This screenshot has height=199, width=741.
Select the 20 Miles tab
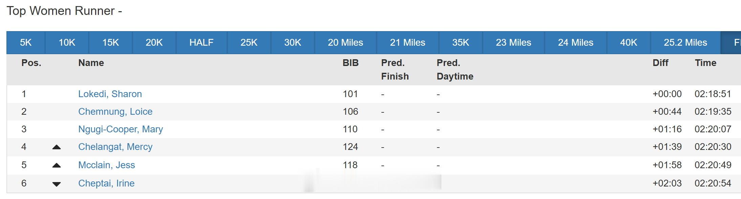tap(345, 43)
